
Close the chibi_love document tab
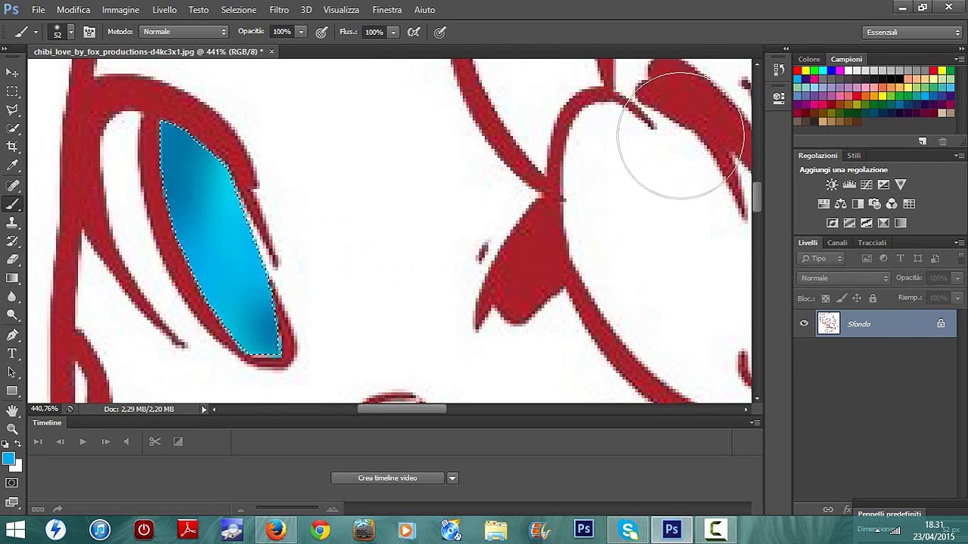(x=271, y=51)
